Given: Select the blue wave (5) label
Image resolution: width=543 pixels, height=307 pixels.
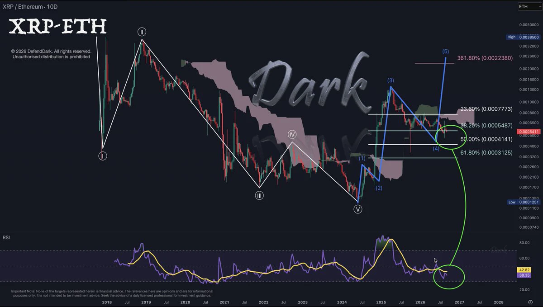Looking at the screenshot, I should [x=446, y=51].
